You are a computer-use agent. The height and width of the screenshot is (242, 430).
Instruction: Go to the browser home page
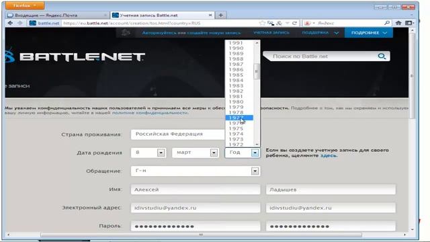pos(398,23)
